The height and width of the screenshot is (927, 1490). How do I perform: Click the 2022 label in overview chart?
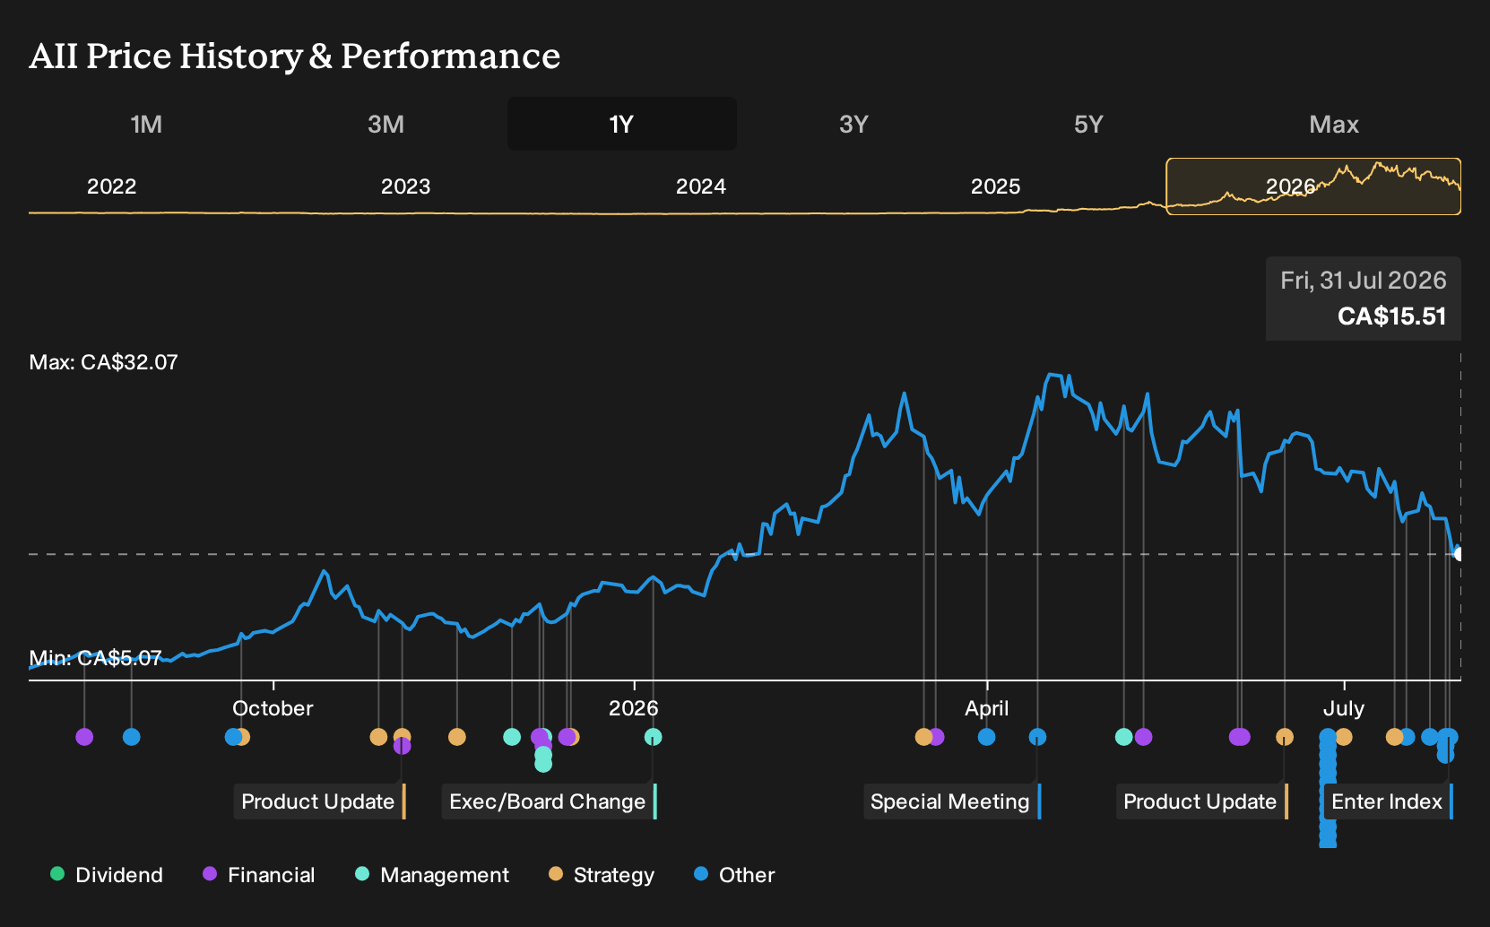pyautogui.click(x=111, y=186)
